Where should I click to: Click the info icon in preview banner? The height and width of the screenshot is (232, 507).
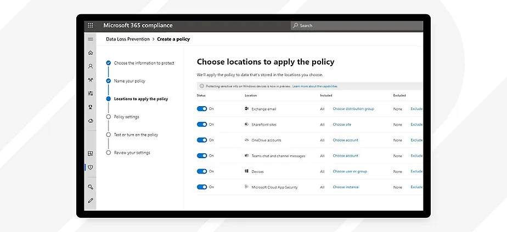point(201,86)
